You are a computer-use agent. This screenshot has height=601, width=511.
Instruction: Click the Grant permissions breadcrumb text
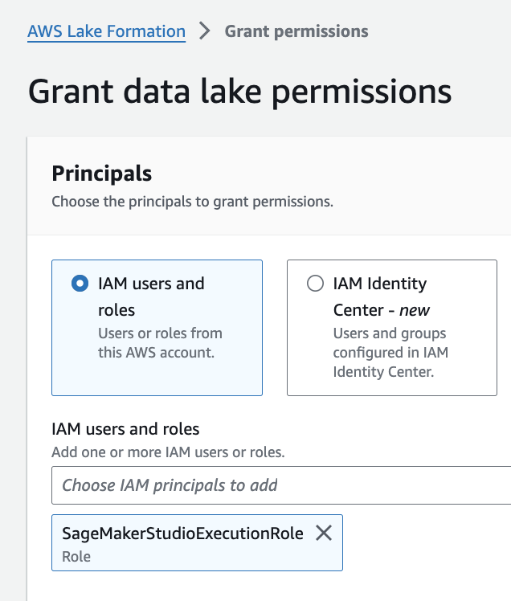pos(296,31)
